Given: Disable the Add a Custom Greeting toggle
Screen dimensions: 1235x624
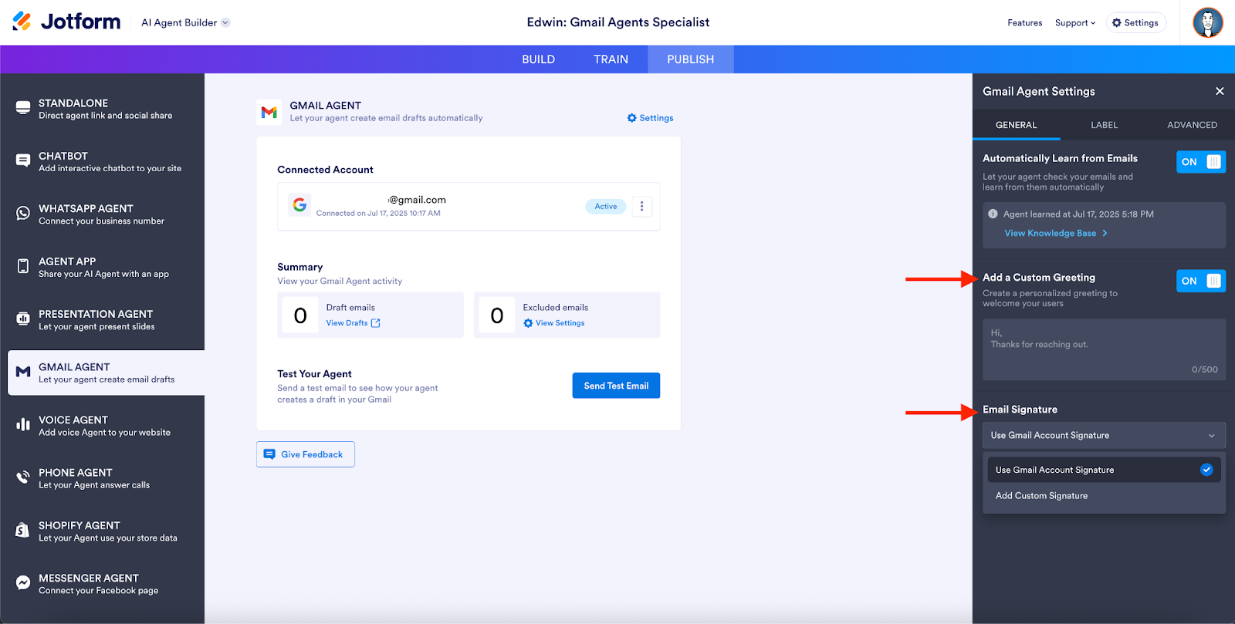Looking at the screenshot, I should click(x=1200, y=281).
